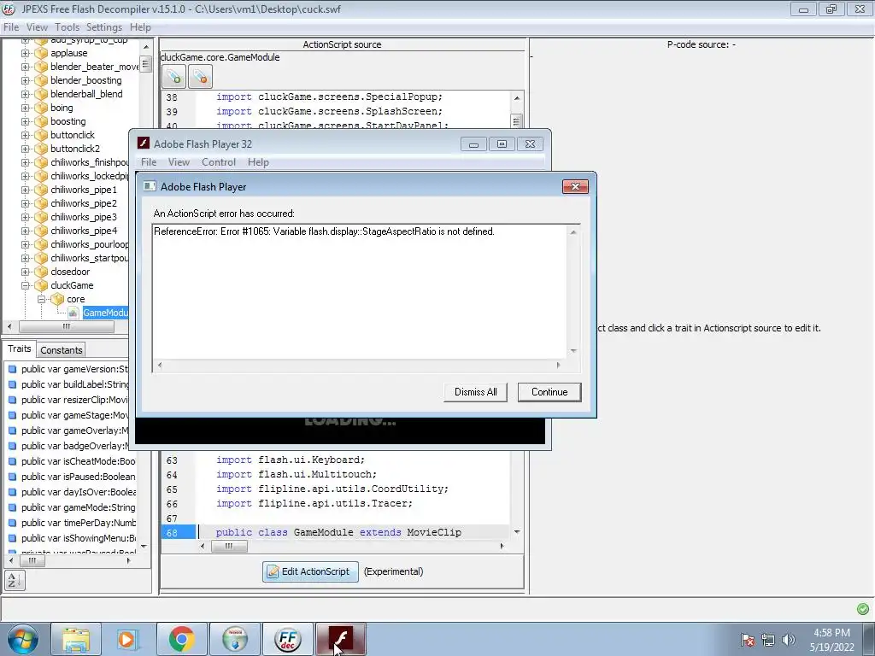The image size is (875, 656).
Task: Expand the boing package node
Action: point(25,108)
